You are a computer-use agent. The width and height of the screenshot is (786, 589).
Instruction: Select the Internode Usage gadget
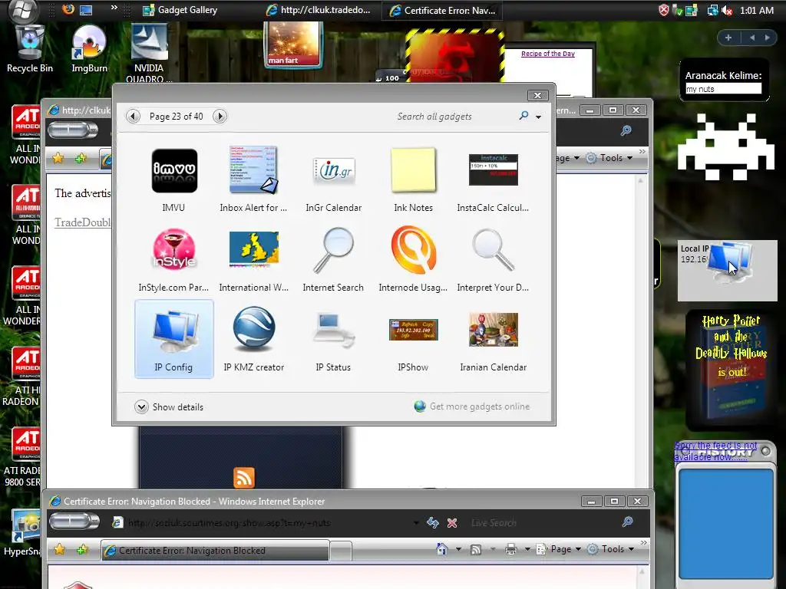tap(413, 260)
